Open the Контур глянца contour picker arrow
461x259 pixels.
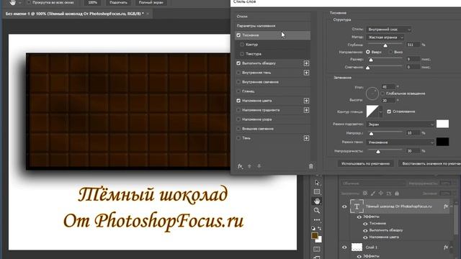click(x=381, y=112)
